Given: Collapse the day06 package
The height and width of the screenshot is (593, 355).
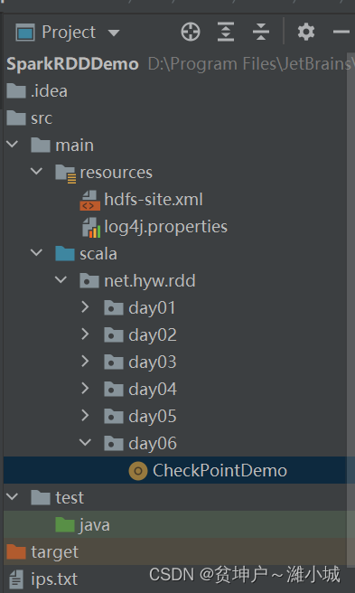Looking at the screenshot, I should point(85,442).
